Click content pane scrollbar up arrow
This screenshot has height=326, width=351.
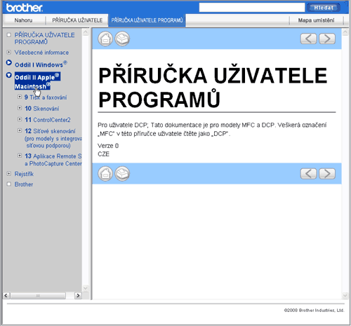(345, 32)
